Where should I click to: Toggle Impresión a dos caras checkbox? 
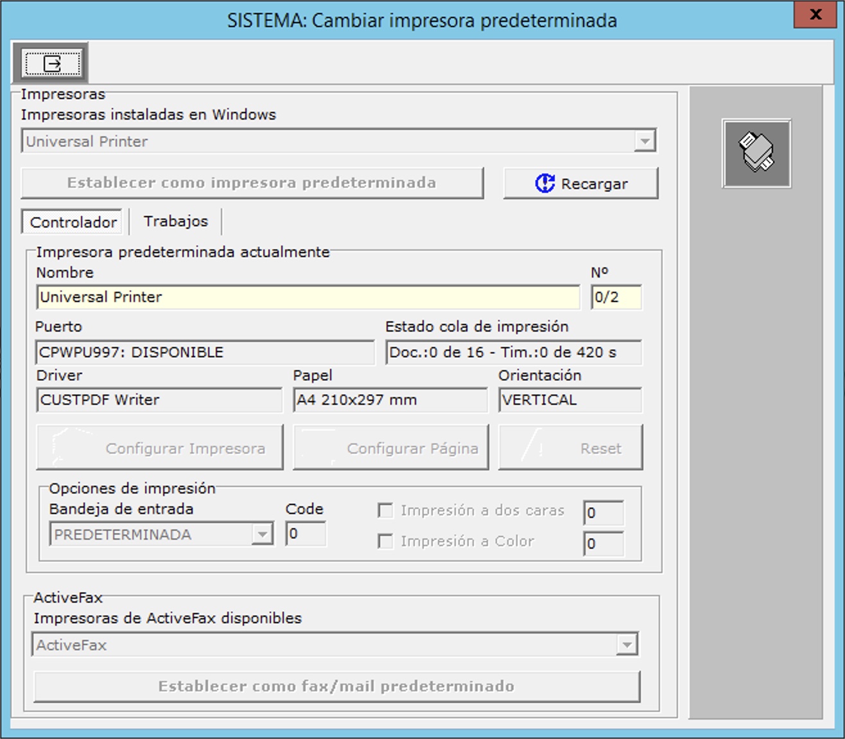pos(385,511)
